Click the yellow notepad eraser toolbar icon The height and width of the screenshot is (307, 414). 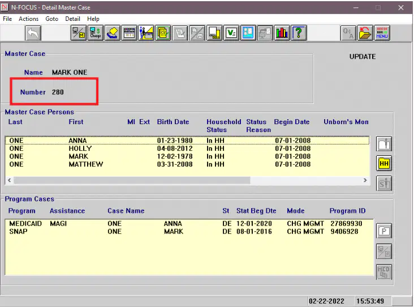[113, 33]
